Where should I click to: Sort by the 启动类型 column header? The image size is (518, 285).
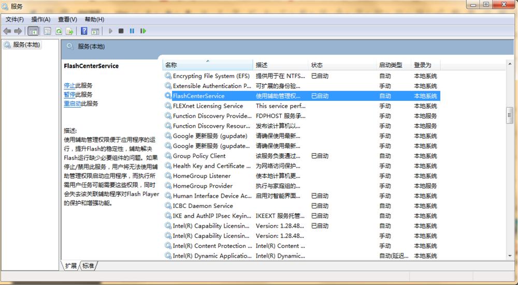click(394, 65)
